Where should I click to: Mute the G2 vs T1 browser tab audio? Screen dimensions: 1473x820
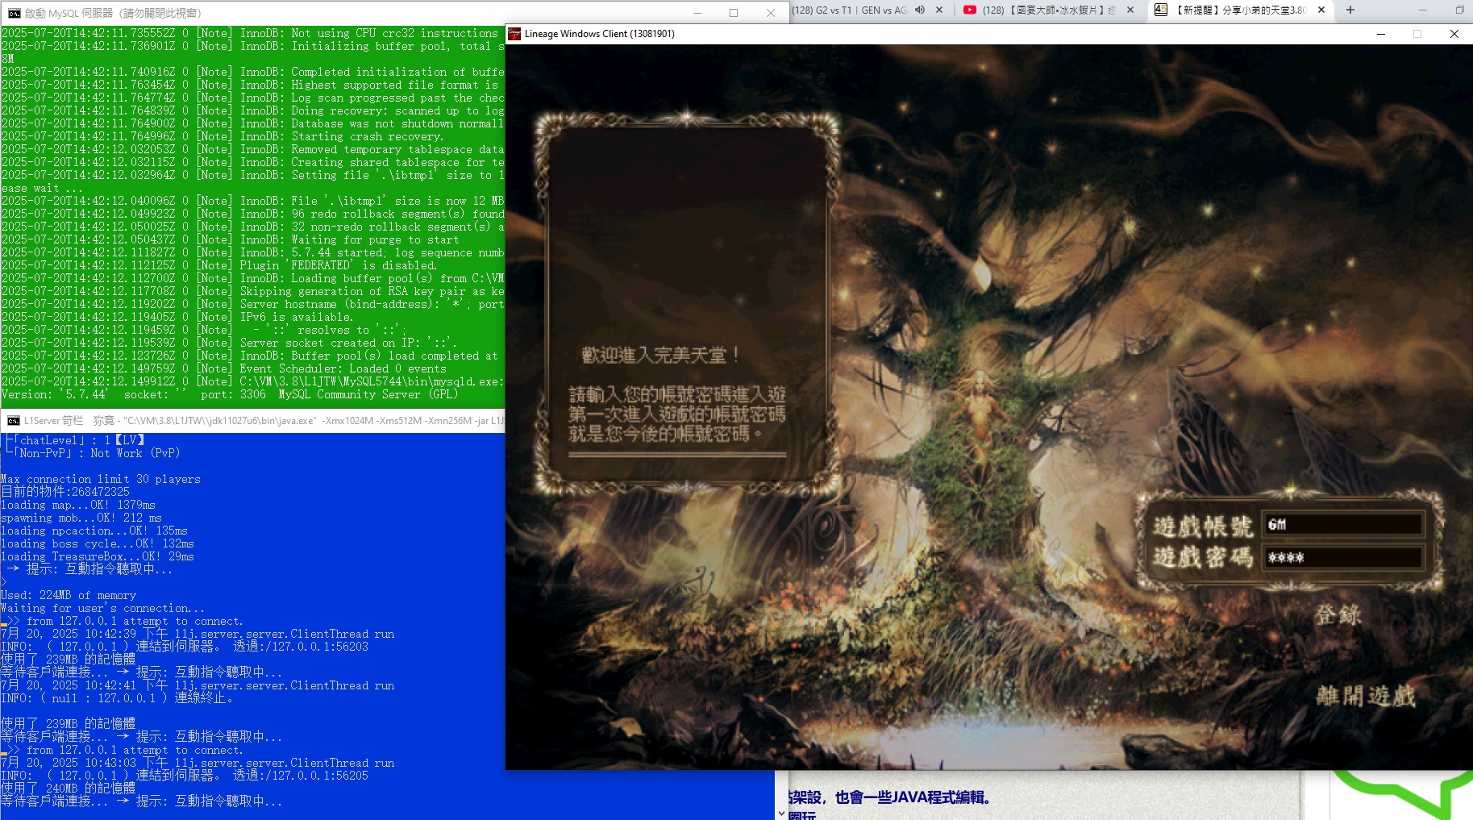click(x=920, y=10)
